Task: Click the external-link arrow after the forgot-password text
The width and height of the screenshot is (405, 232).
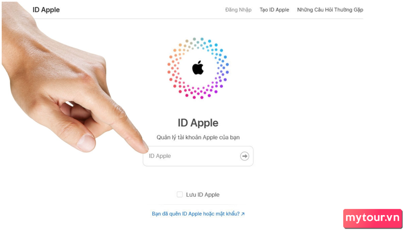Action: 243,214
